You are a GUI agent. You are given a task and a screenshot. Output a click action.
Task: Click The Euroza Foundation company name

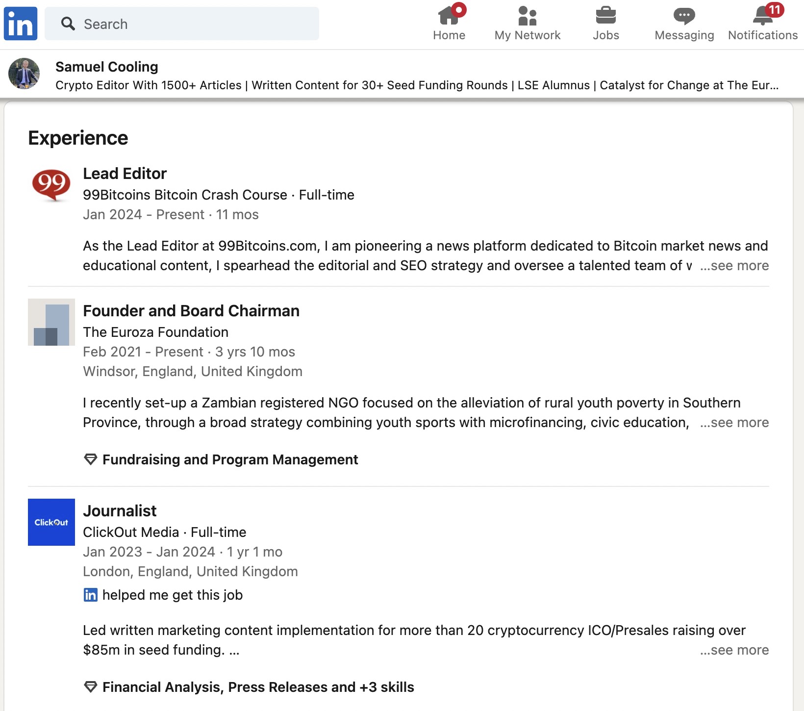[155, 332]
